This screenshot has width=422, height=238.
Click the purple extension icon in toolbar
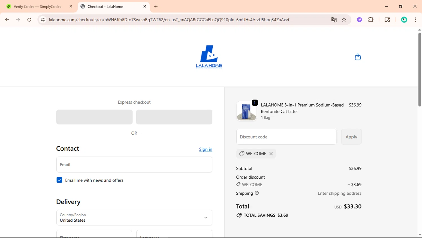pos(359,20)
